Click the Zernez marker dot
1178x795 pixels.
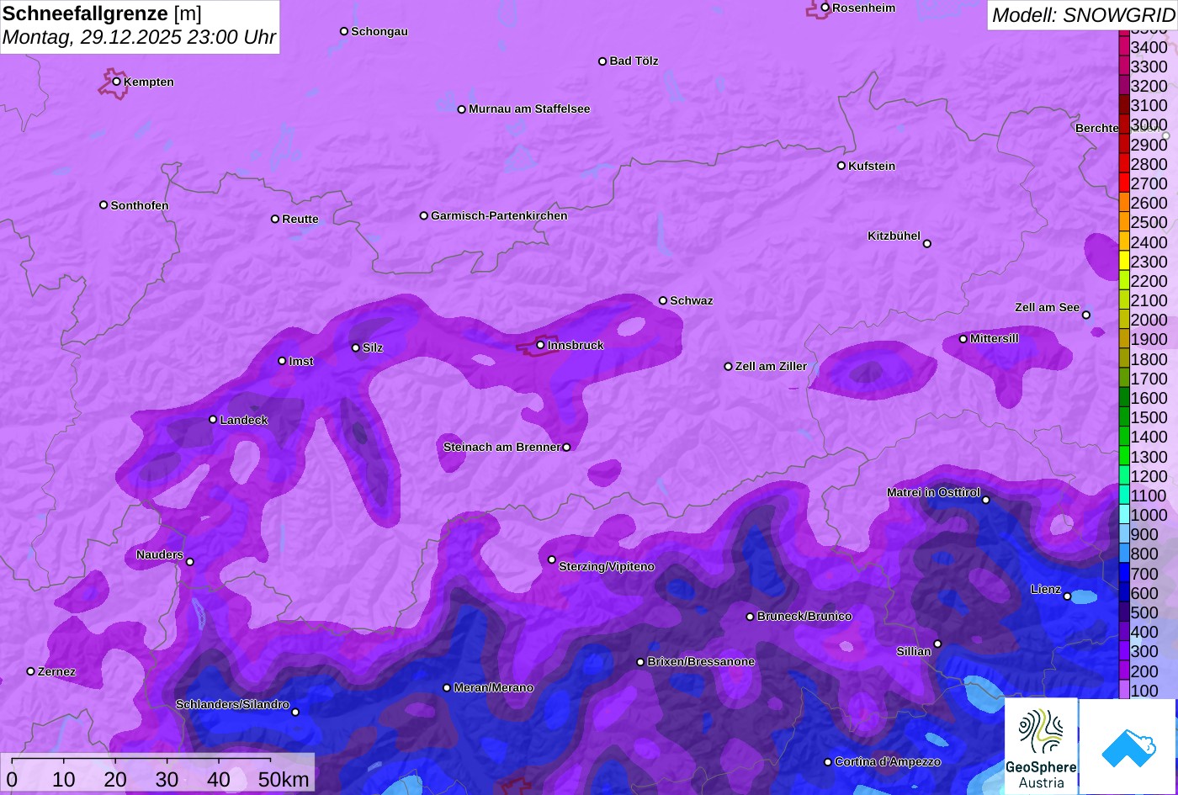coord(31,671)
